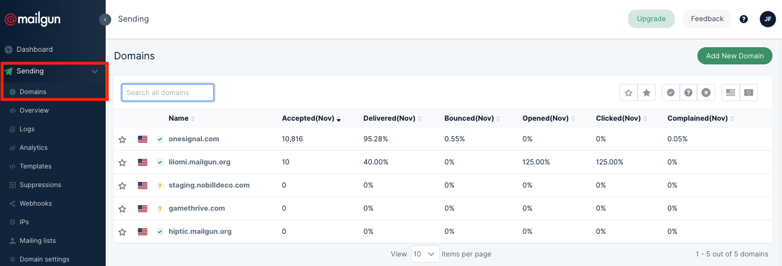This screenshot has height=266, width=782.
Task: Open the hiptic.mailgun.org domain link
Action: (x=200, y=232)
